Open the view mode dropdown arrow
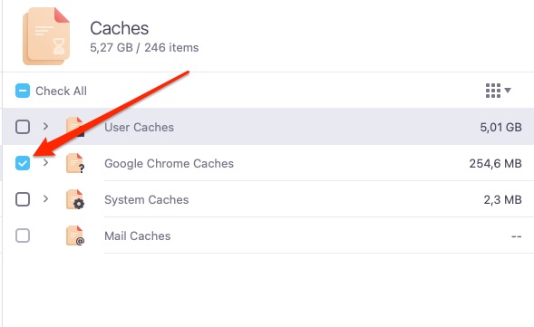 click(508, 91)
